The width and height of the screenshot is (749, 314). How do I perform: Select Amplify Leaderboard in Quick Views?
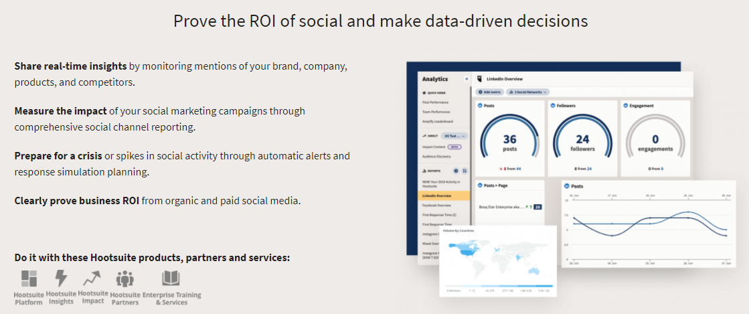pos(438,122)
